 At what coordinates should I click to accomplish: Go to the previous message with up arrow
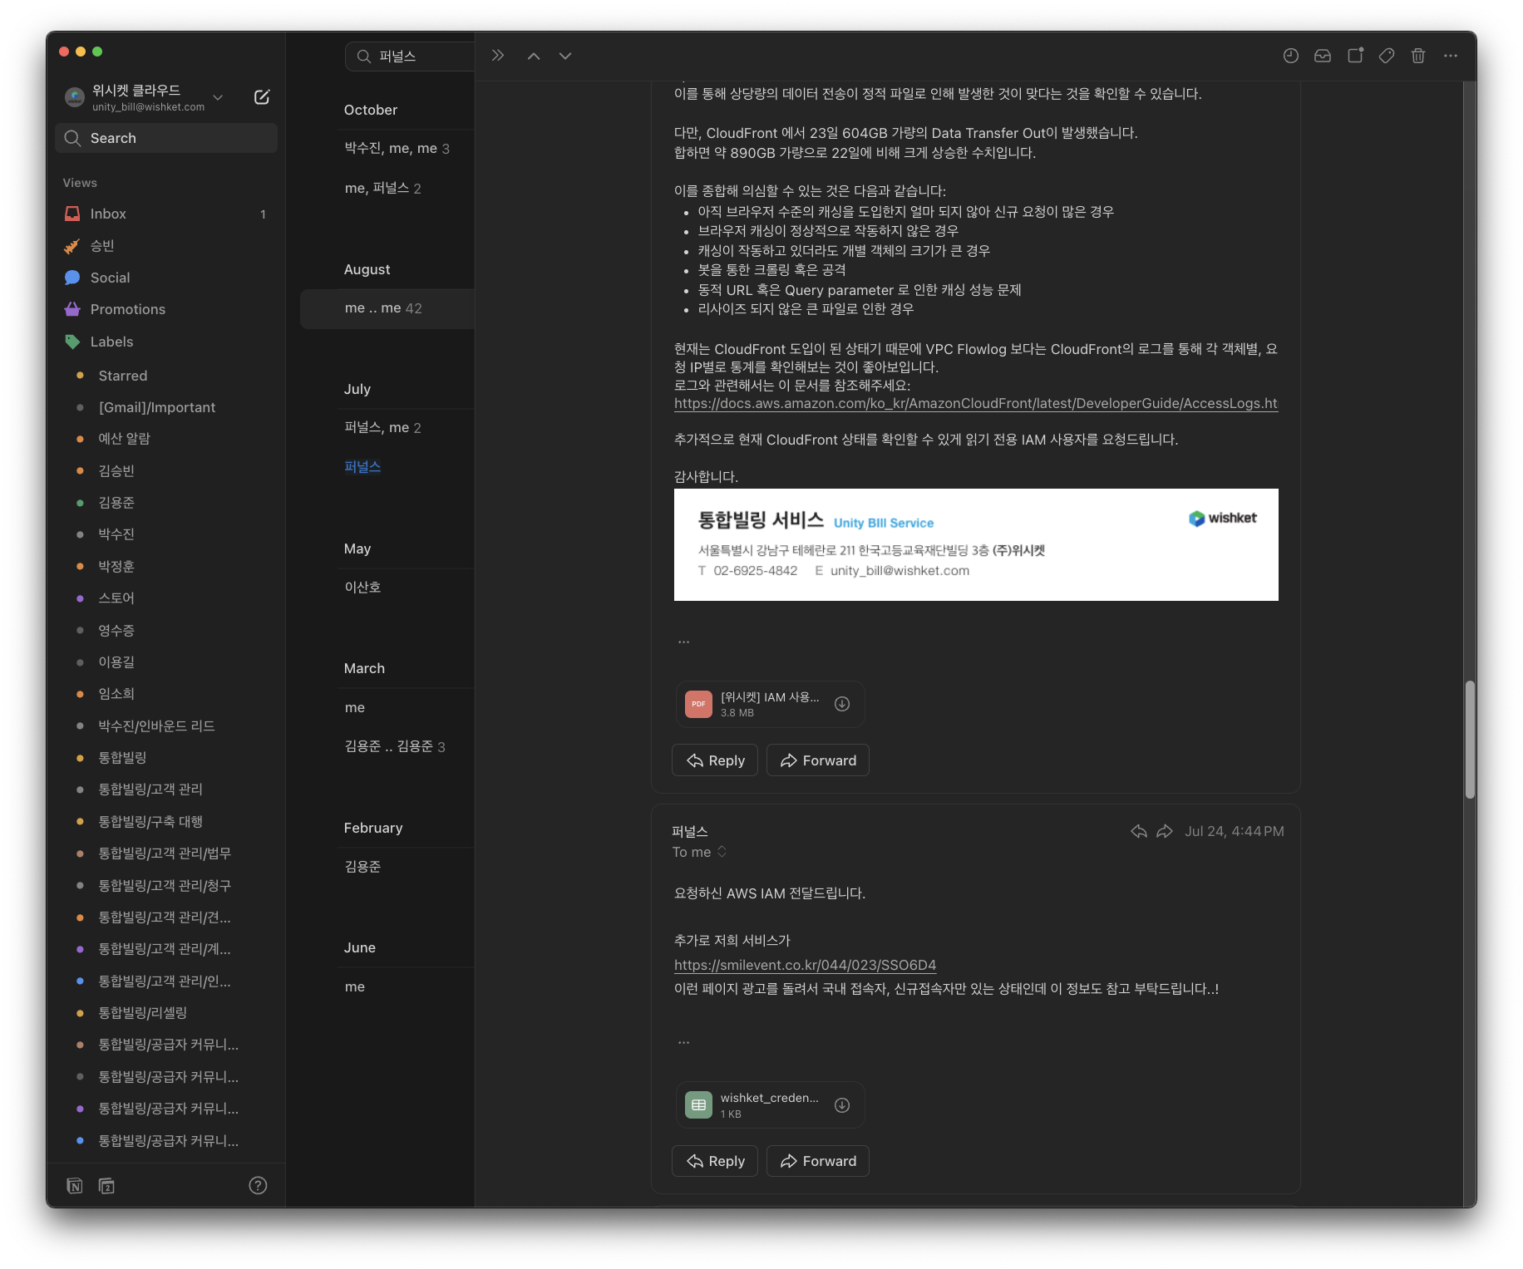point(534,56)
